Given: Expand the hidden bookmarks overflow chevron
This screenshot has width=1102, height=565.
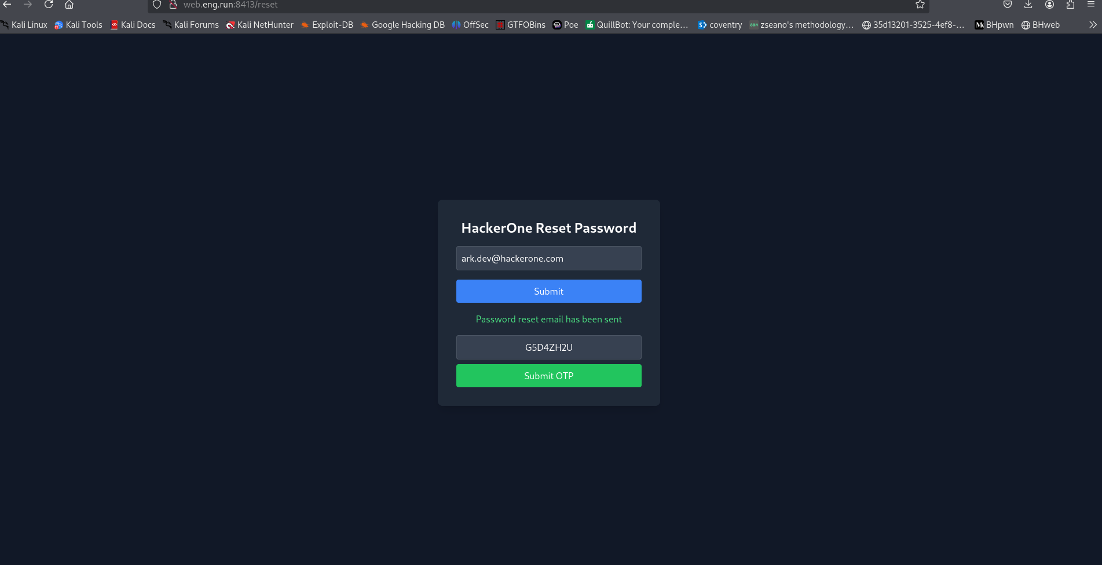Looking at the screenshot, I should [x=1092, y=25].
